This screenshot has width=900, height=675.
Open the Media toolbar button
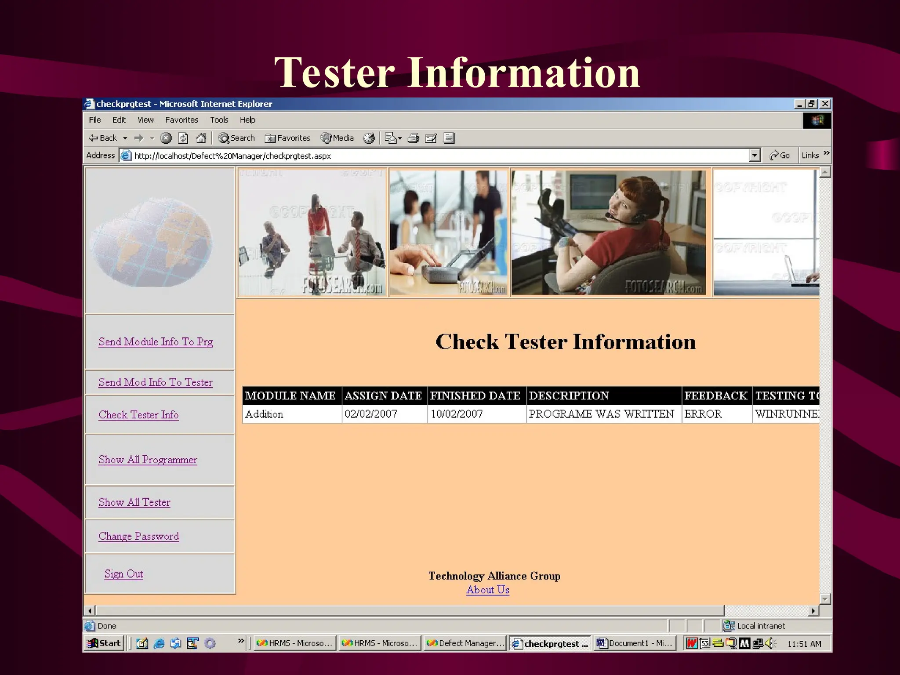tap(337, 138)
